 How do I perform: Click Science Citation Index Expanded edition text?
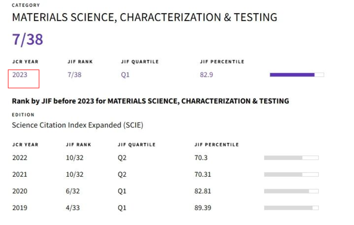(77, 125)
